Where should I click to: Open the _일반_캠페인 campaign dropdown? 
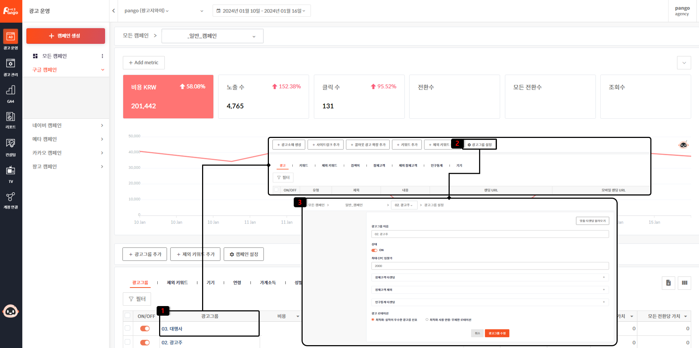click(x=212, y=36)
